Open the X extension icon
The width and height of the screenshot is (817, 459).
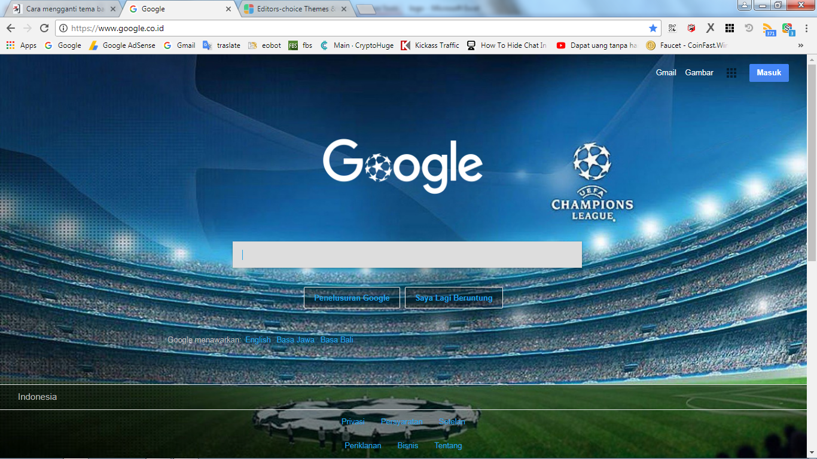coord(711,28)
